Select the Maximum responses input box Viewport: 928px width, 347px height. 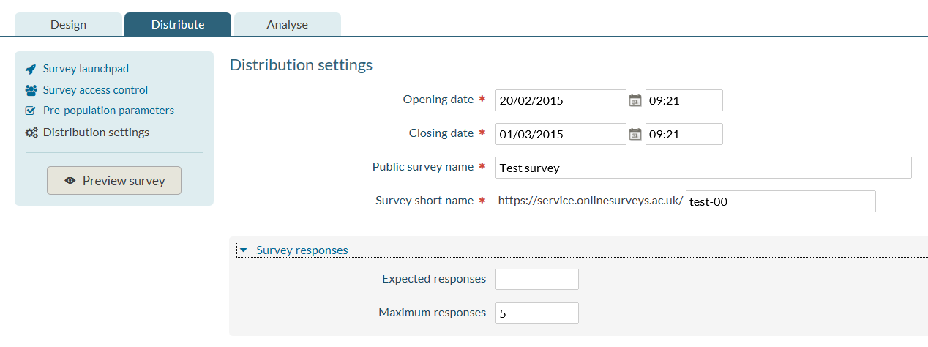(537, 313)
